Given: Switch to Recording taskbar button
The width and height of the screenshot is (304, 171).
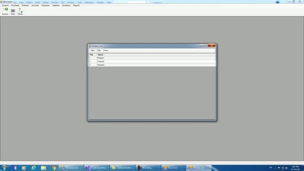Looking at the screenshot, I should (x=148, y=168).
